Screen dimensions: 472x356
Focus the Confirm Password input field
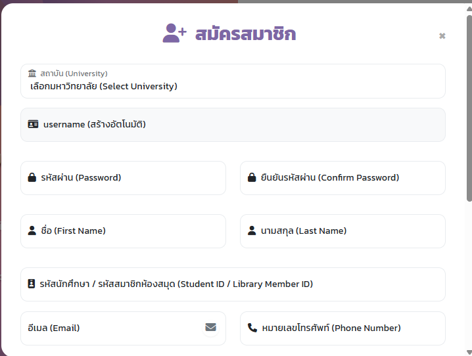[x=343, y=178]
